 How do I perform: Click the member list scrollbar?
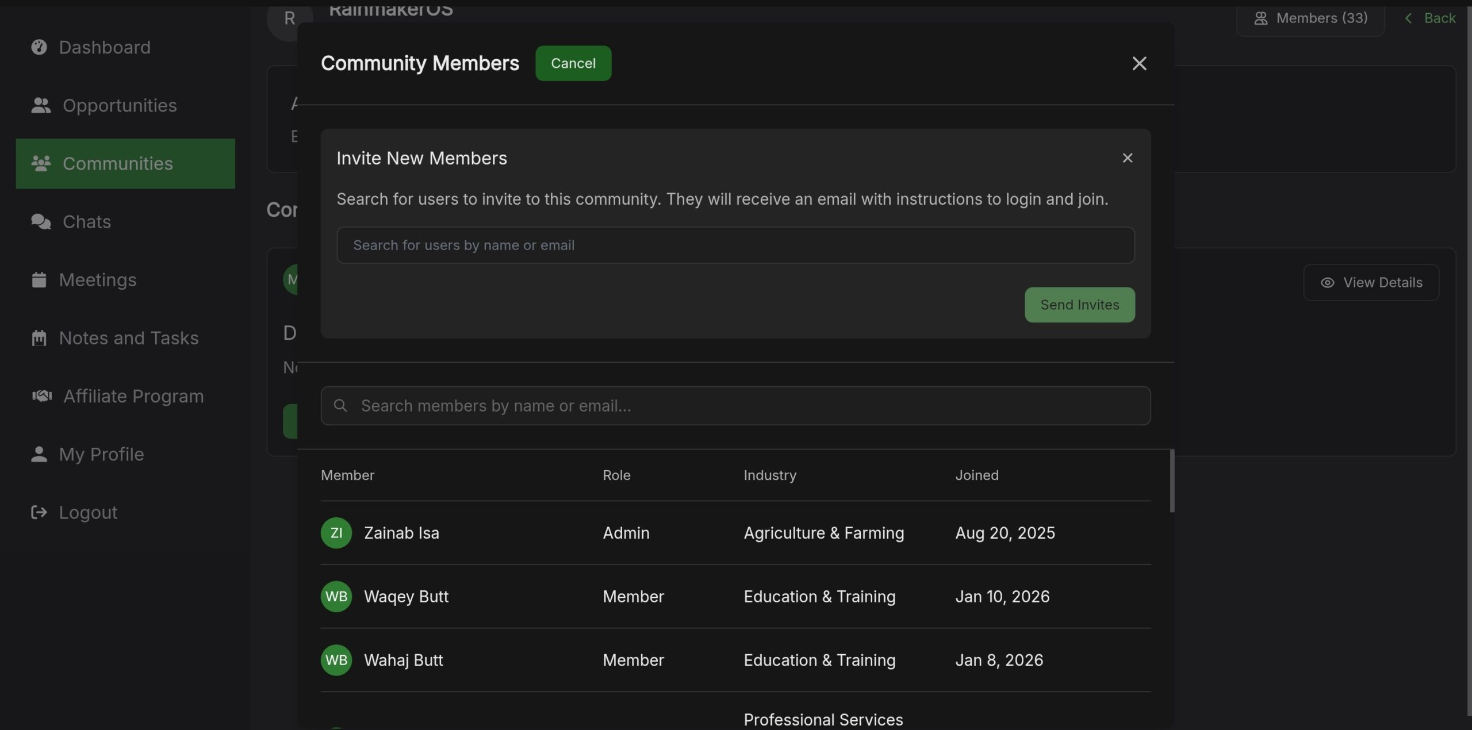[x=1172, y=481]
